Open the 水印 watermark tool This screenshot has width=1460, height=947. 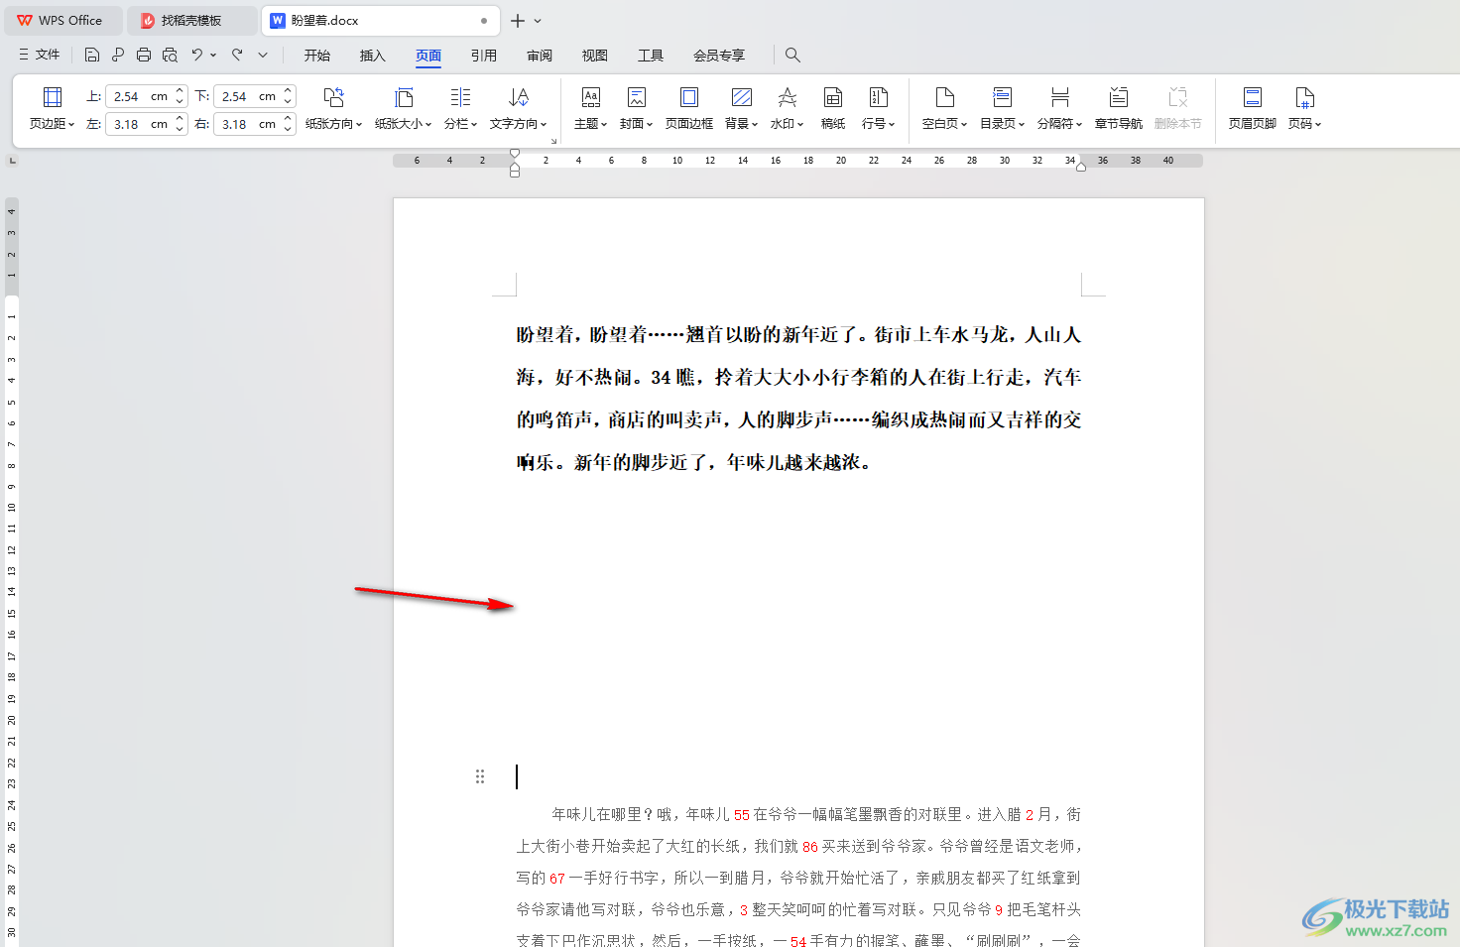(787, 109)
